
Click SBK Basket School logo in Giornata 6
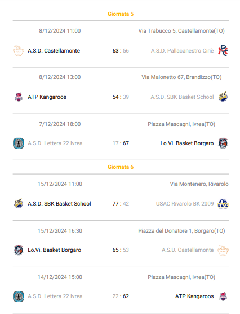(19, 203)
